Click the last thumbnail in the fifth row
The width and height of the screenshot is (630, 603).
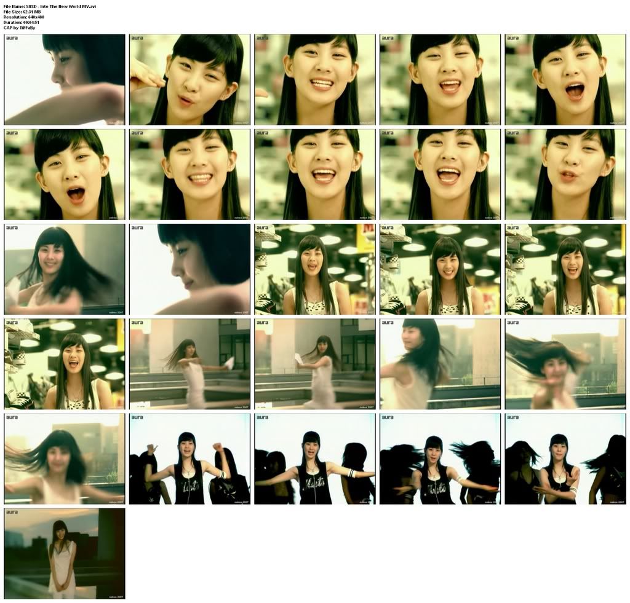[566, 459]
